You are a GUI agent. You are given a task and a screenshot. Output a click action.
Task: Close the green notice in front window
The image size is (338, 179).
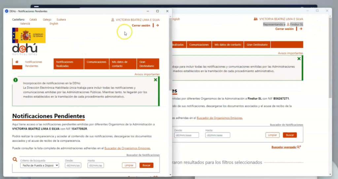[155, 80]
